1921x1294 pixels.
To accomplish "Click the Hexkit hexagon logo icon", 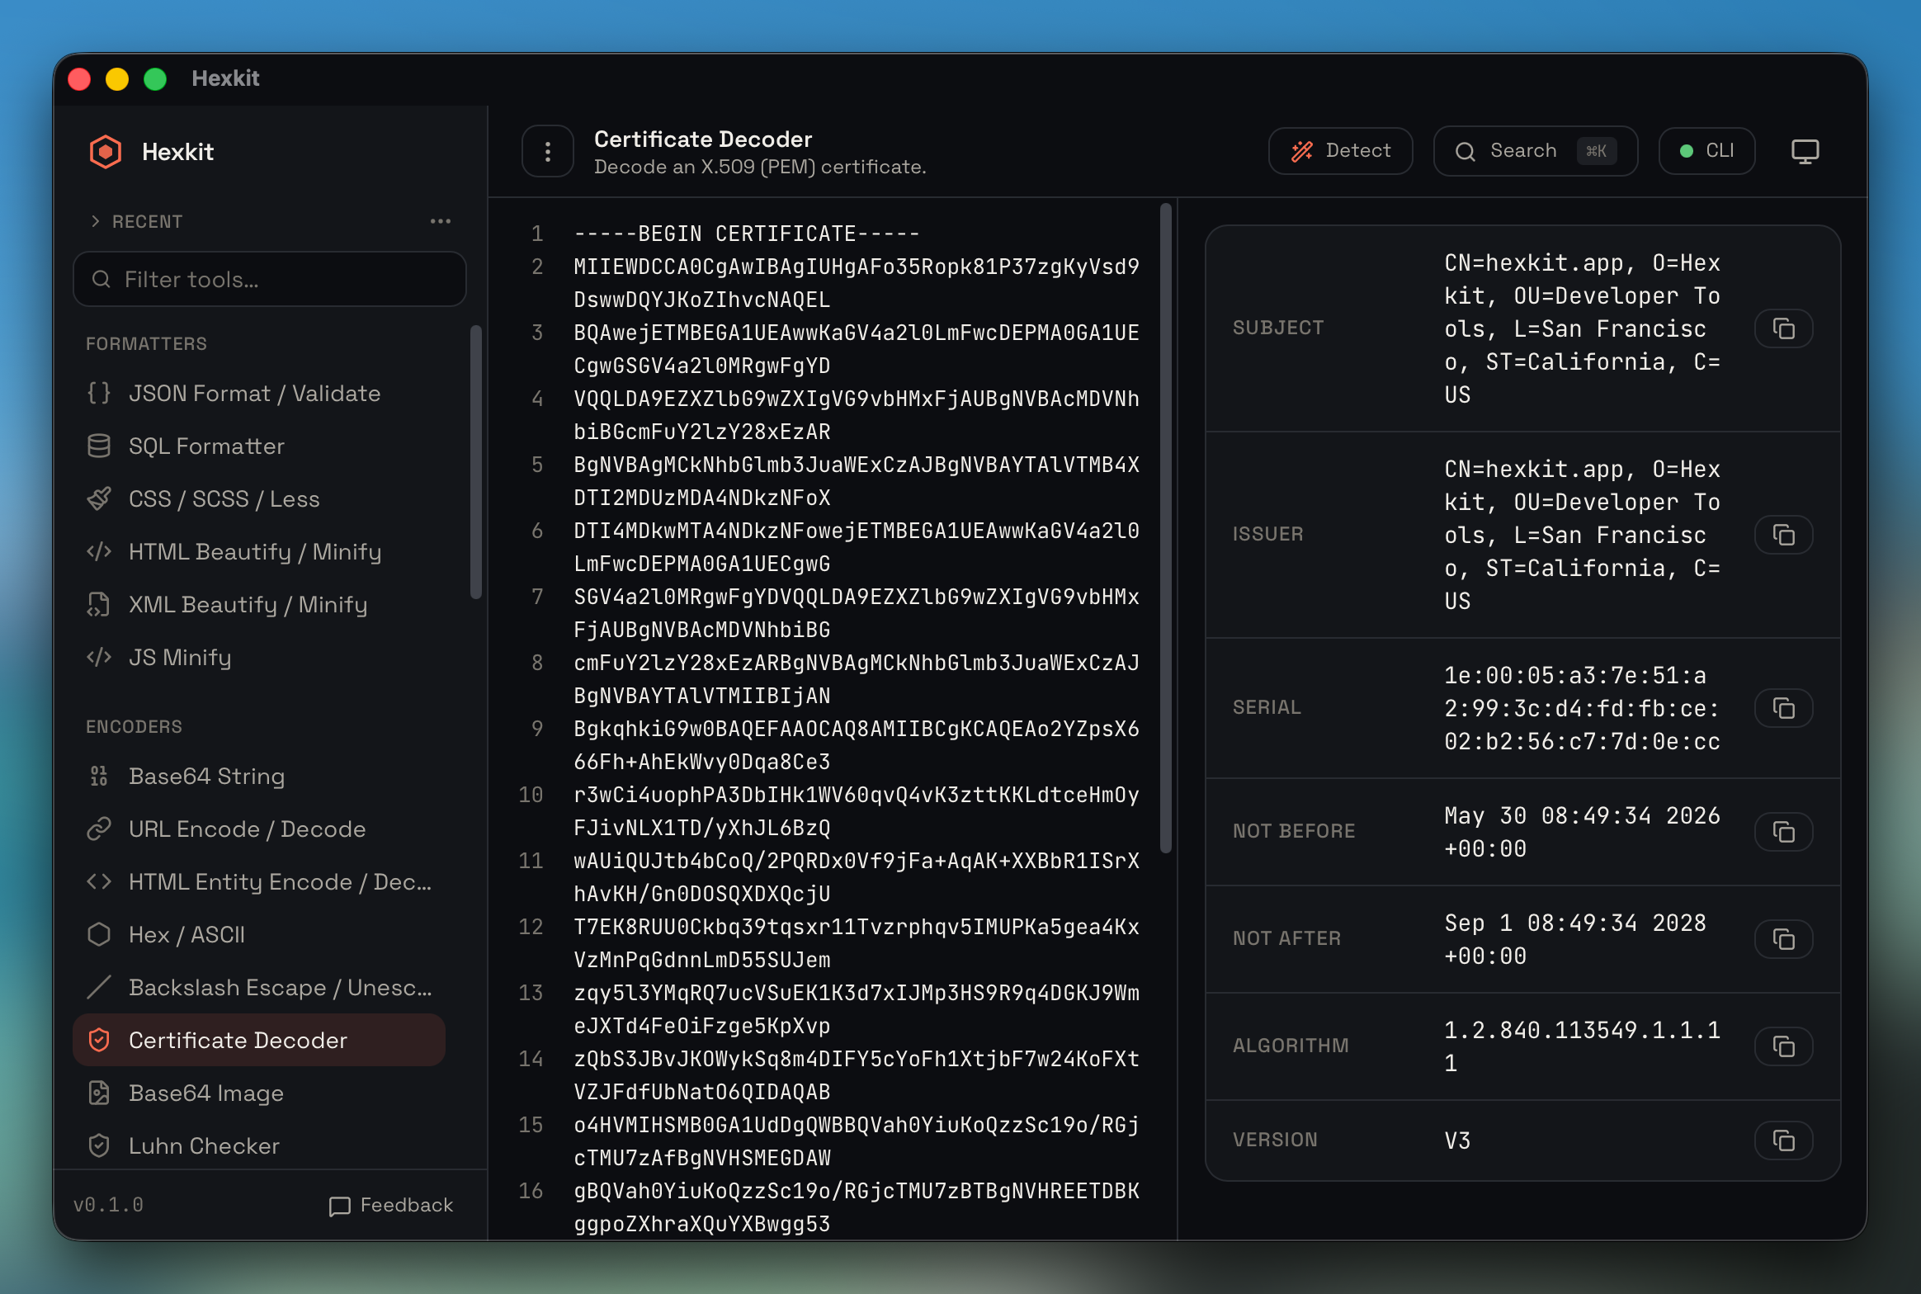I will point(106,152).
